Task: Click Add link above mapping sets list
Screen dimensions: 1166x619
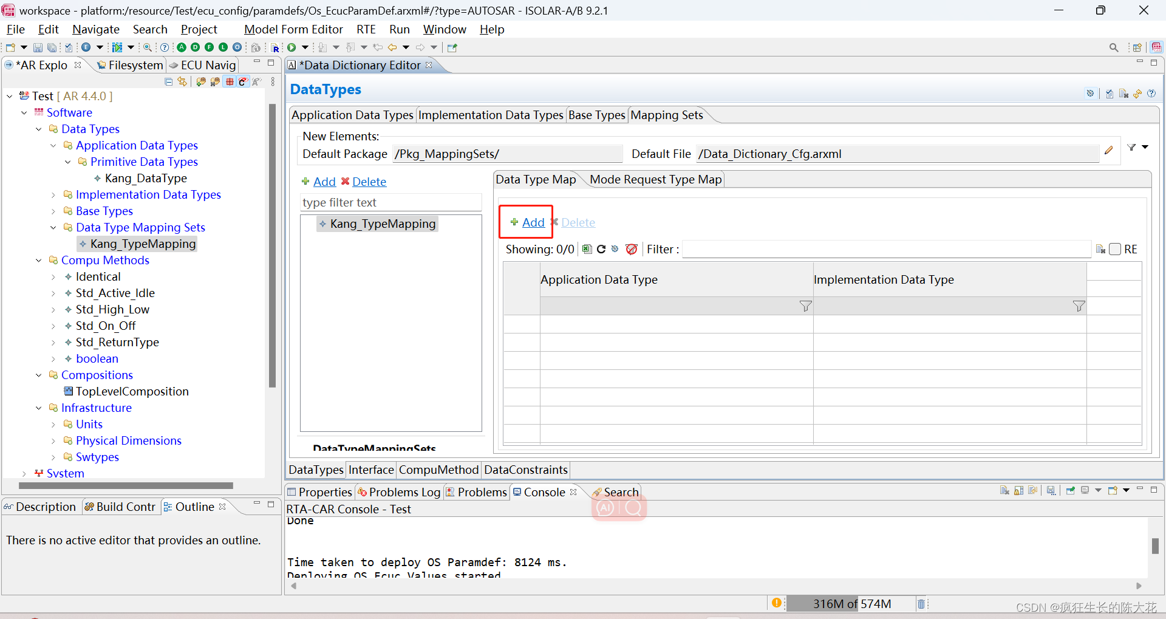Action: click(x=324, y=182)
